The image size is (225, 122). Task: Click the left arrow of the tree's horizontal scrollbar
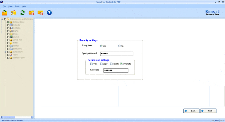(x=2, y=117)
